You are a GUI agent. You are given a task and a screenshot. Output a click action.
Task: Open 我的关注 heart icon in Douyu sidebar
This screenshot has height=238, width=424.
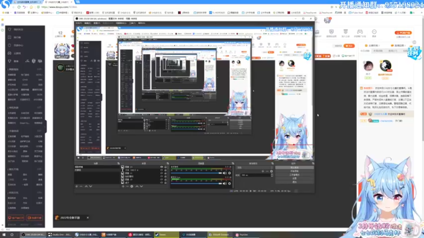tap(10, 30)
